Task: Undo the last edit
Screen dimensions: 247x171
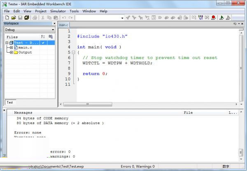Action: [64, 18]
